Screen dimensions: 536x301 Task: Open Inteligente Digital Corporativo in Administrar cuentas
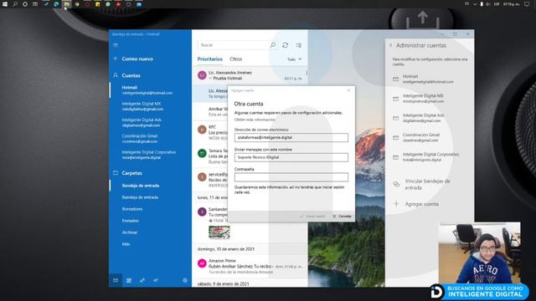click(x=430, y=157)
